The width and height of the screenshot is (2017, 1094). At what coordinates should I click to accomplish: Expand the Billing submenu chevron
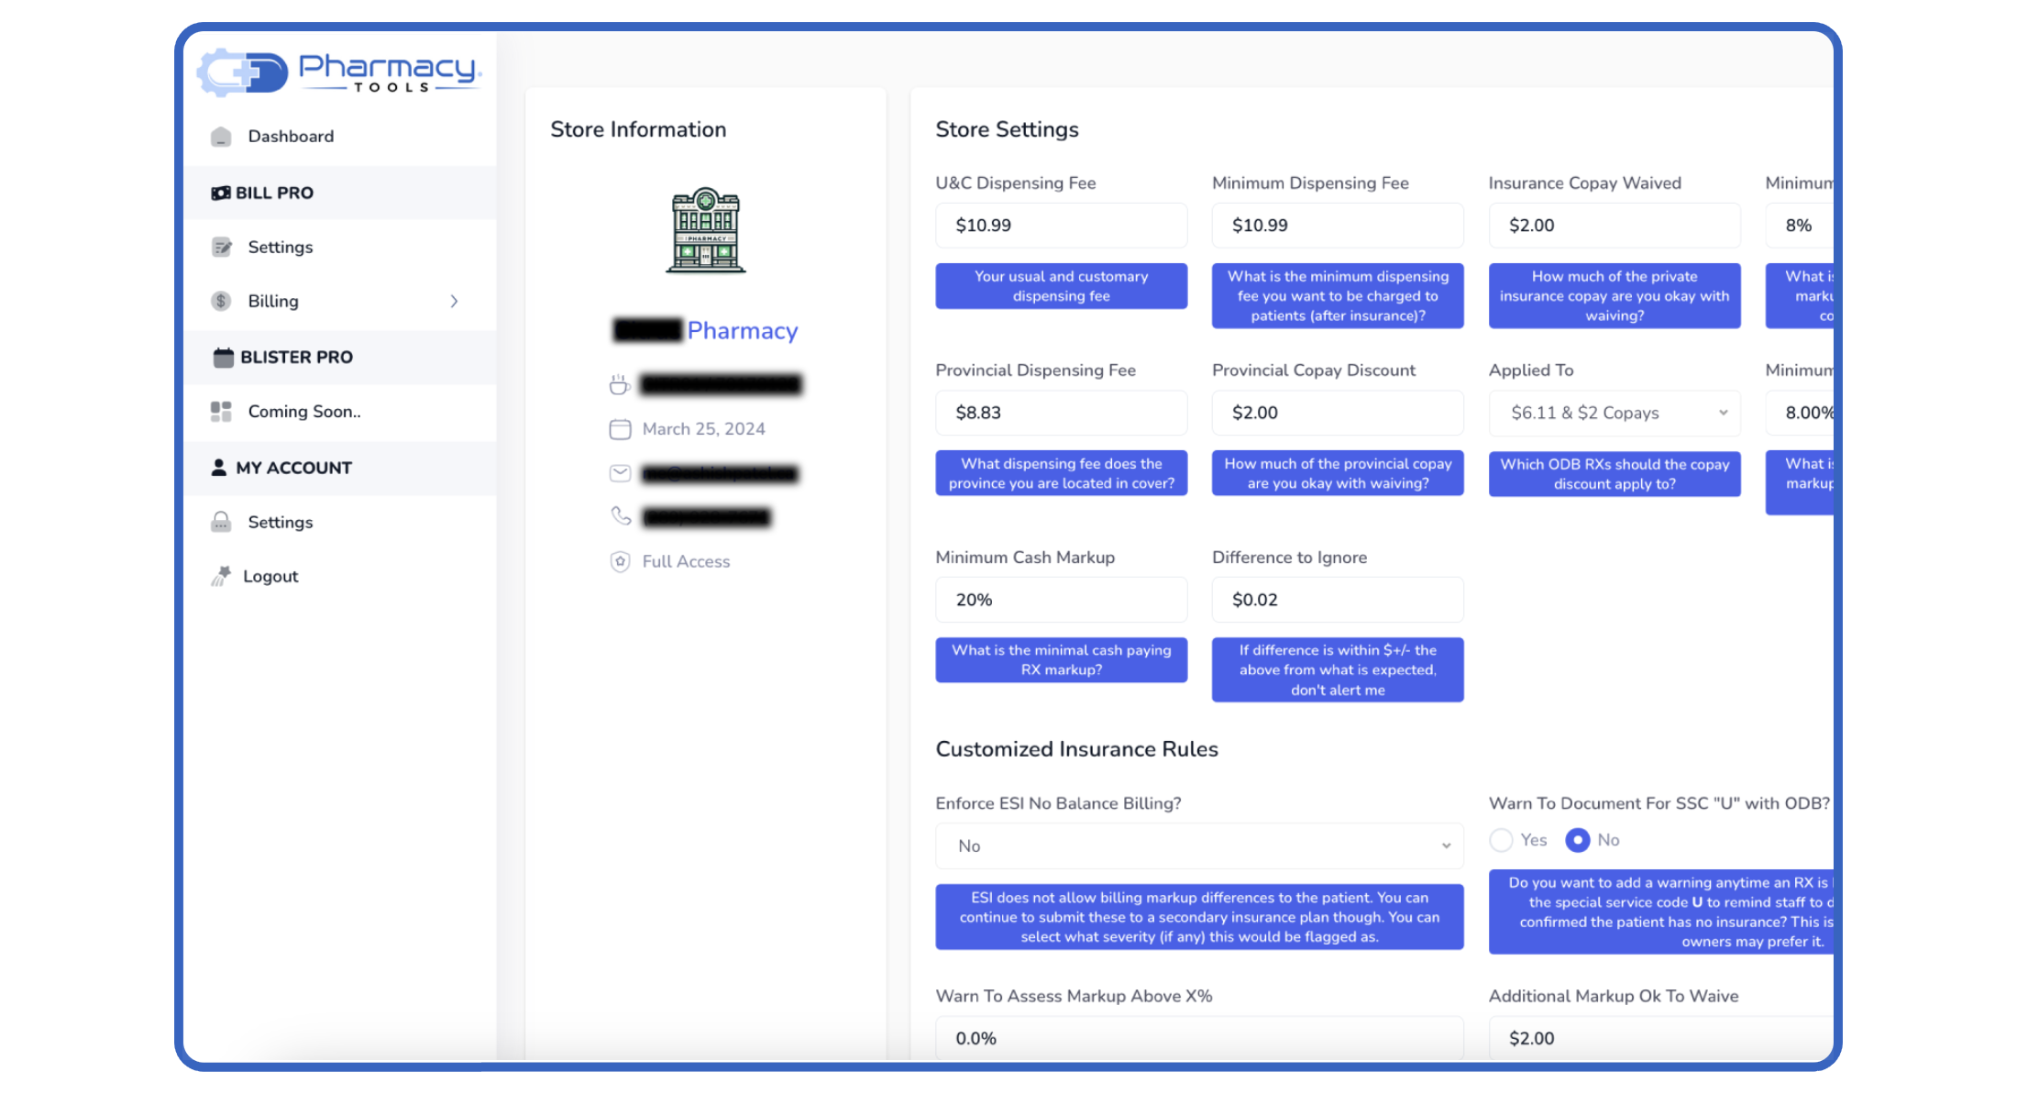tap(454, 301)
